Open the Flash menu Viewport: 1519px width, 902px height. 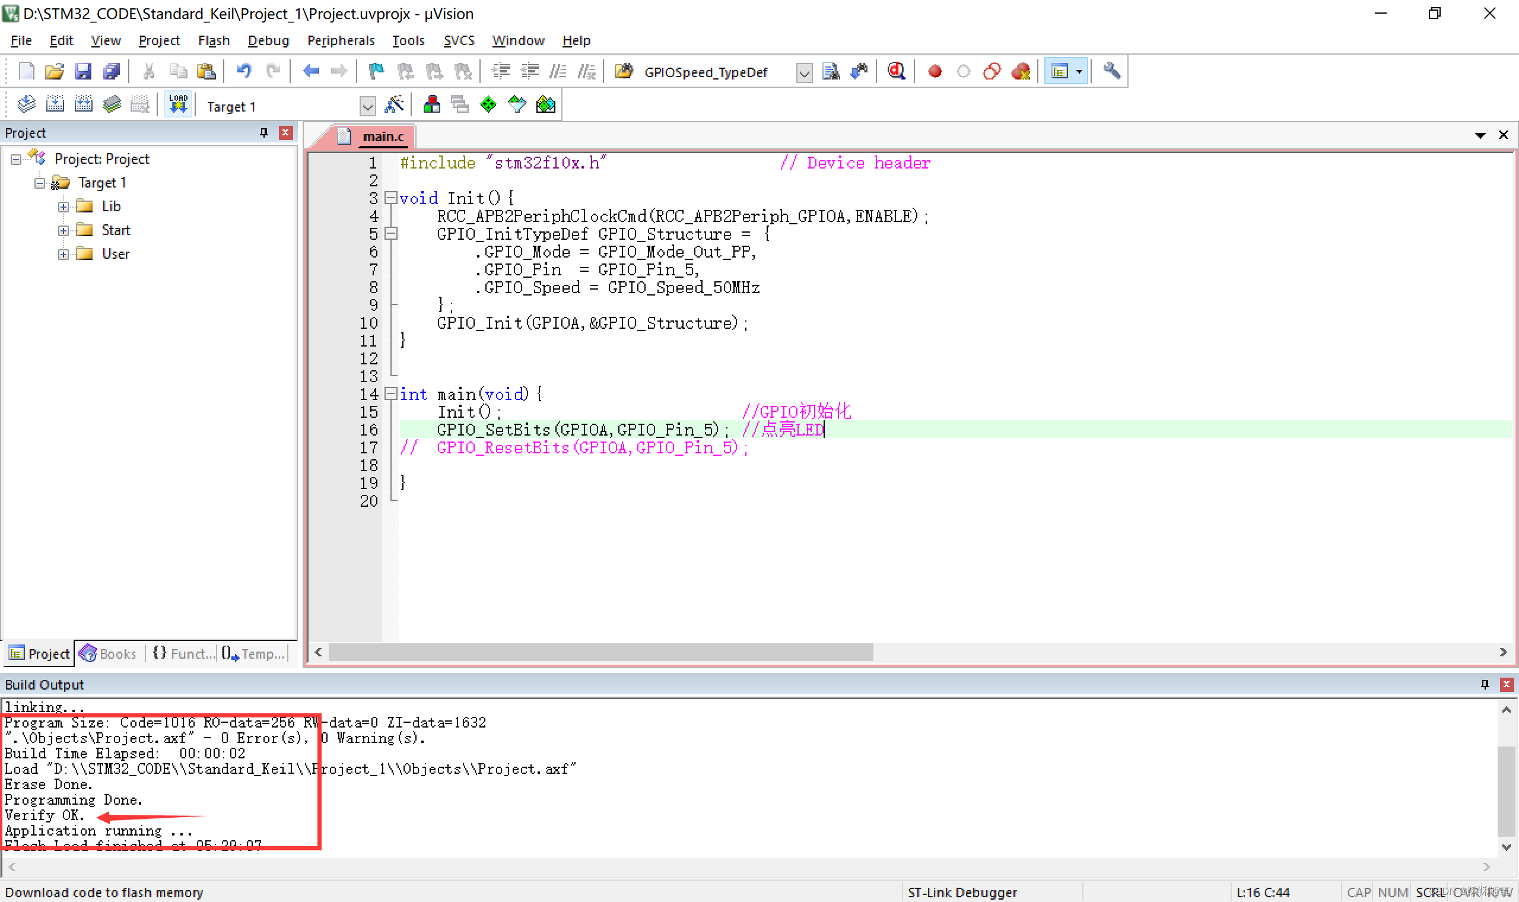coord(214,41)
